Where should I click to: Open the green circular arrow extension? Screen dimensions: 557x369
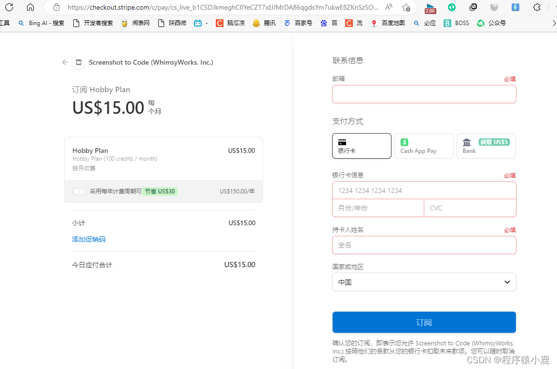452,7
